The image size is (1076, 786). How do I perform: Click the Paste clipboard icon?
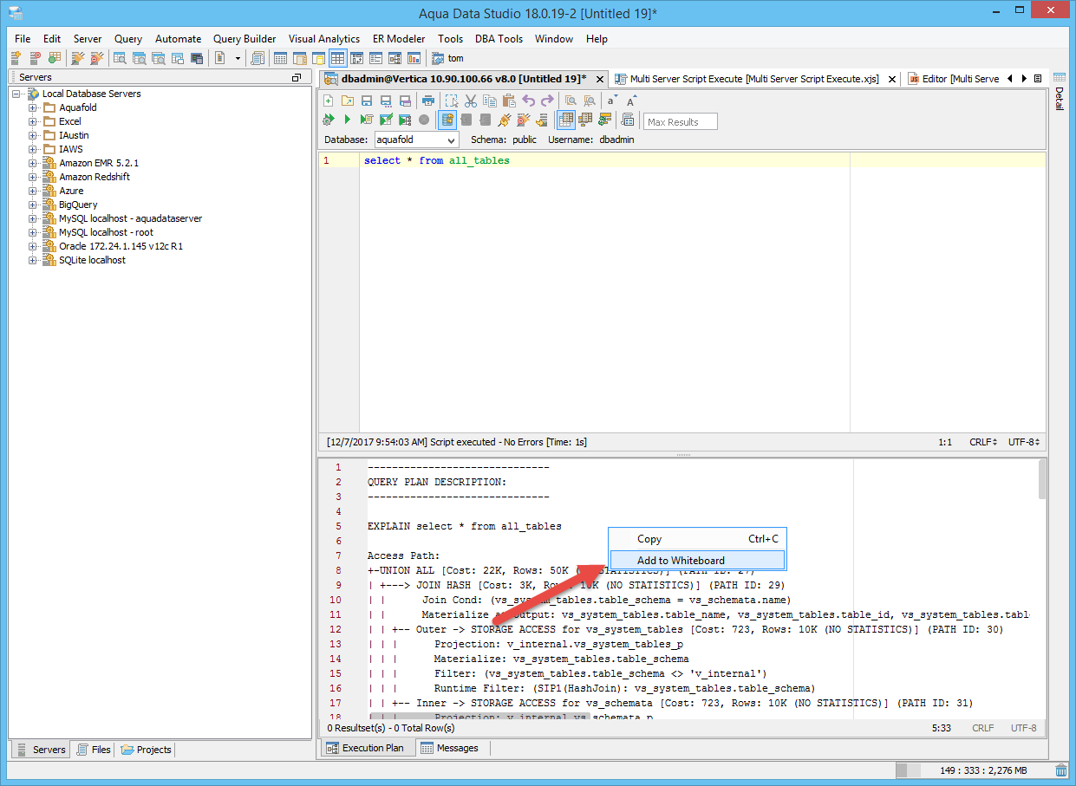point(509,101)
